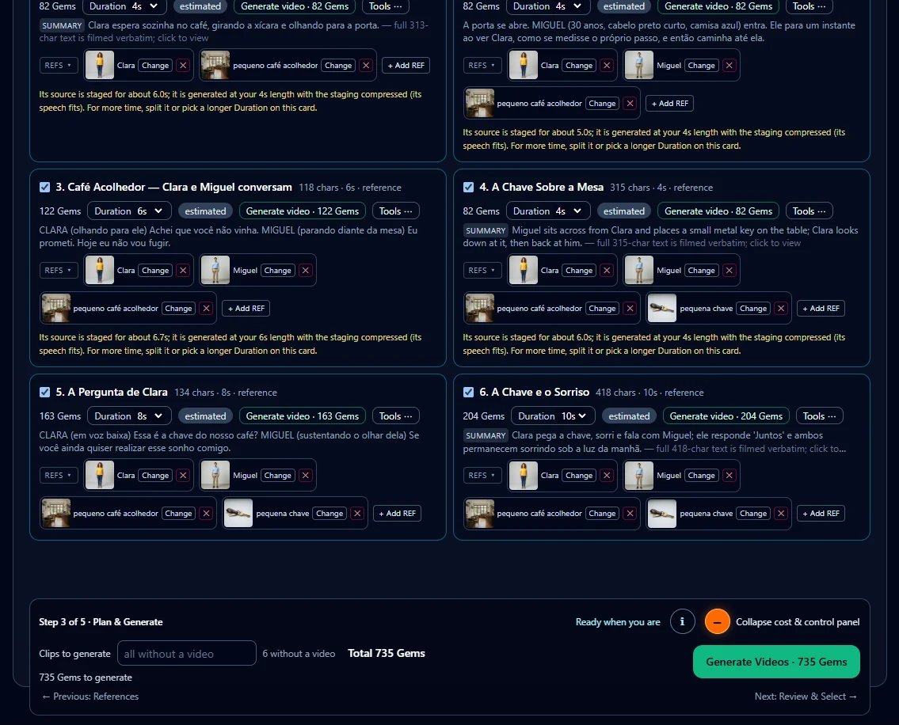Screen dimensions: 899x725
Task: Generate video for 204 Gems on card 6
Action: [726, 416]
